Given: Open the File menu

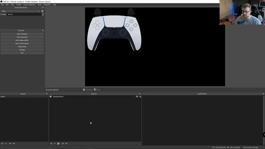Looking at the screenshot, I should [2, 5].
